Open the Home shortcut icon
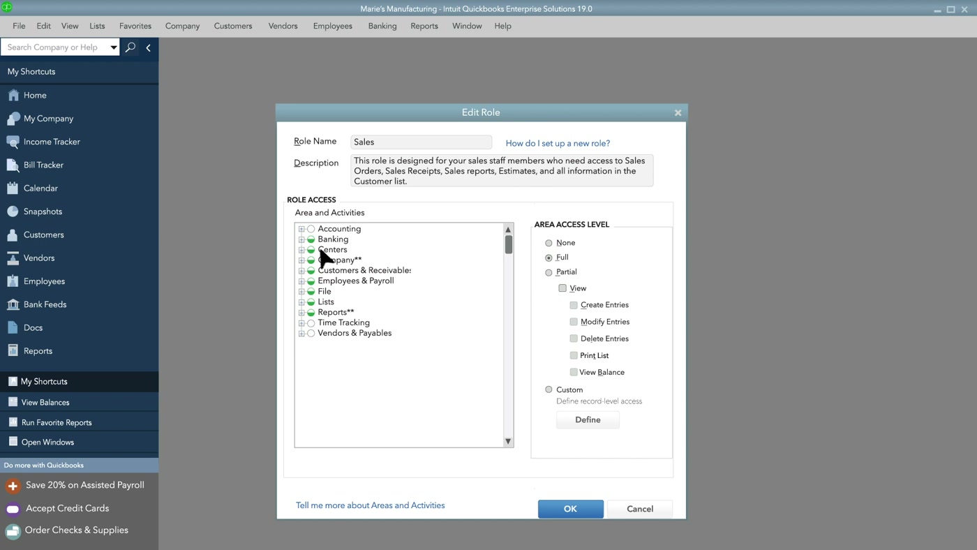 point(13,95)
